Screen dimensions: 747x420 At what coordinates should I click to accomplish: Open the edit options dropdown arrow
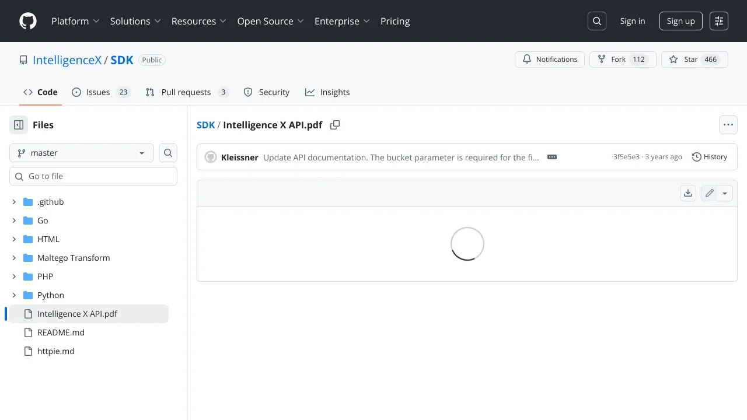(x=725, y=193)
